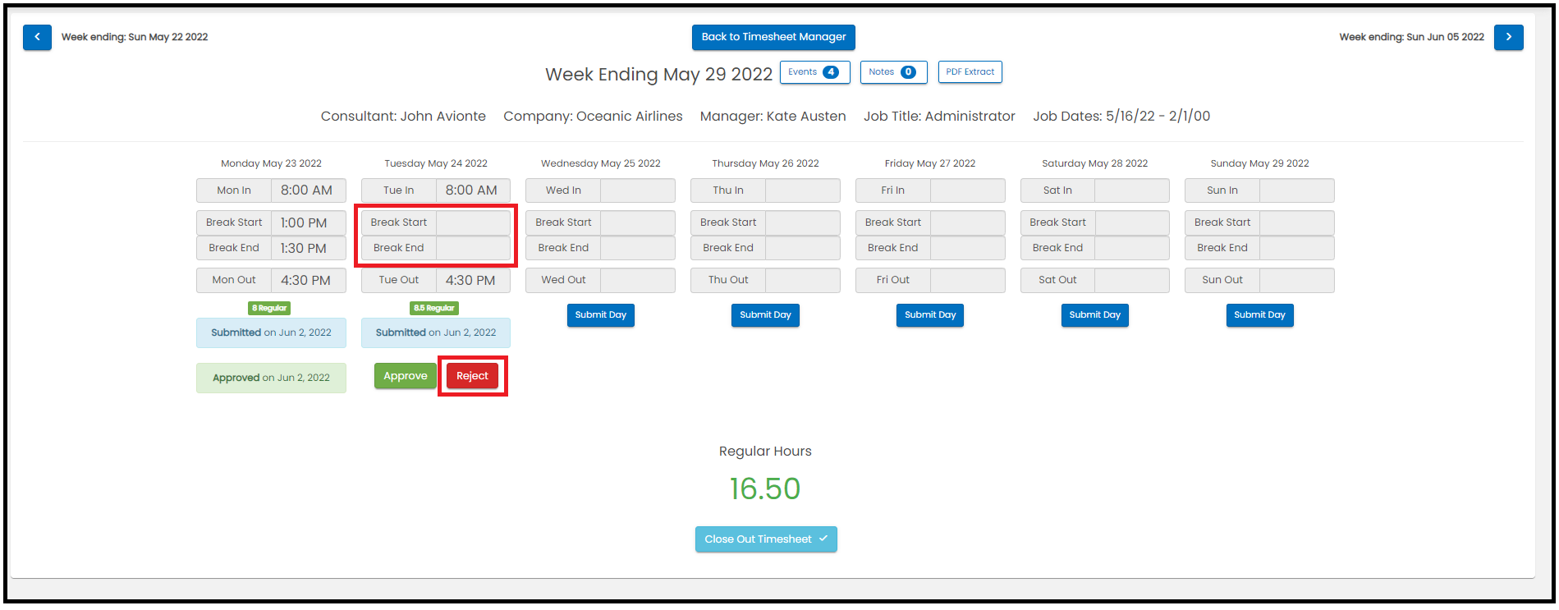Click the Tue Out time field
This screenshot has width=1559, height=610.
473,280
